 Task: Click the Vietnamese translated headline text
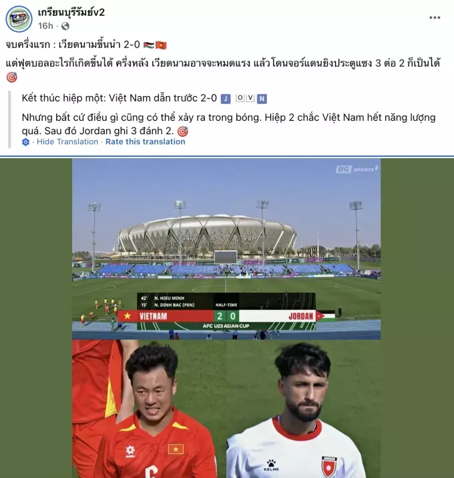pyautogui.click(x=120, y=98)
